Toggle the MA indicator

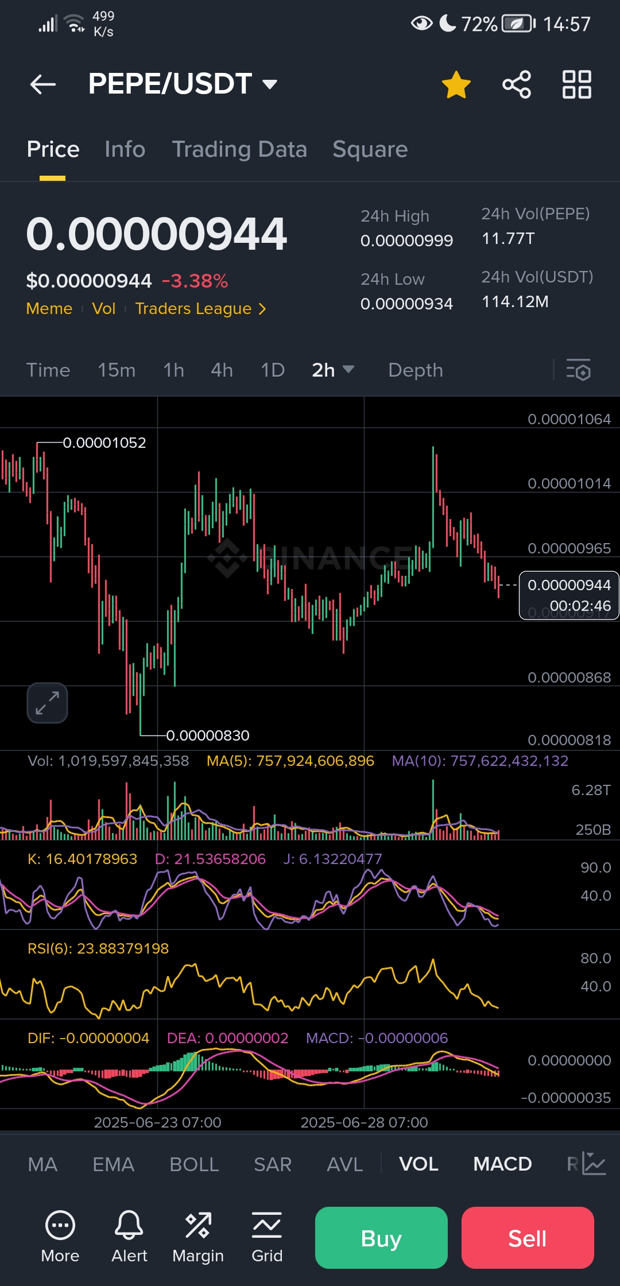42,1164
